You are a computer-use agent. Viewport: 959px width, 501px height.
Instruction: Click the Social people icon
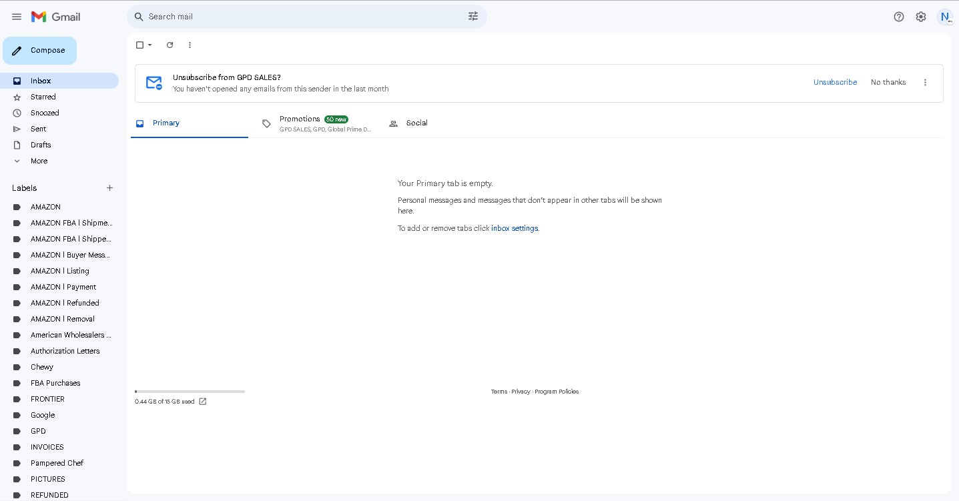[x=393, y=123]
